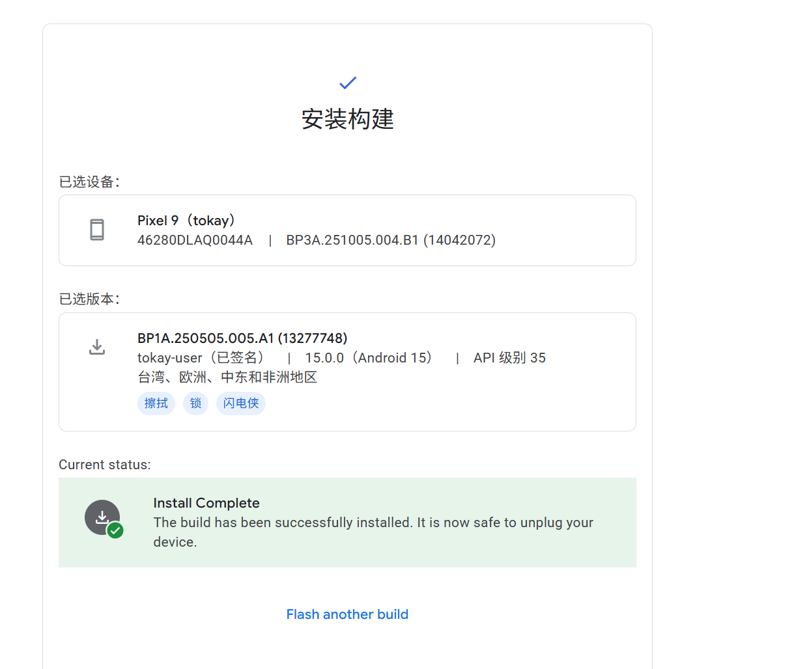Click the Current status label
The width and height of the screenshot is (807, 669).
[105, 465]
